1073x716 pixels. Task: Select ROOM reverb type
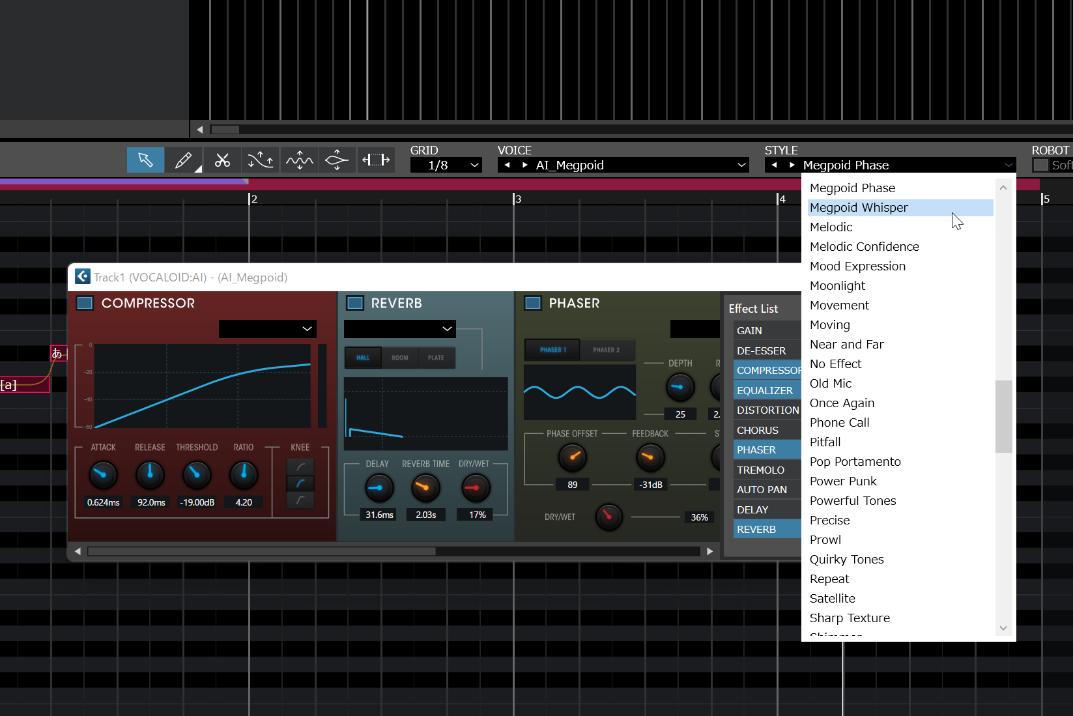pyautogui.click(x=399, y=358)
